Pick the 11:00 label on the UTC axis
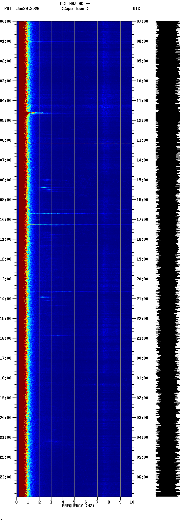Screen dimensions: 182x523 (x=142, y=101)
